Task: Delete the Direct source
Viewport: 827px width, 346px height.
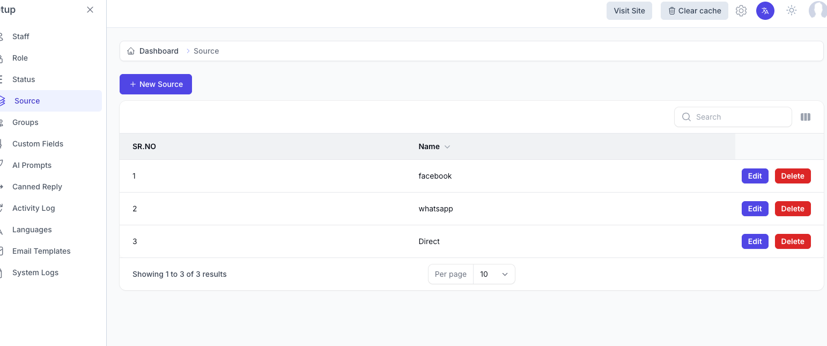Action: [x=793, y=241]
